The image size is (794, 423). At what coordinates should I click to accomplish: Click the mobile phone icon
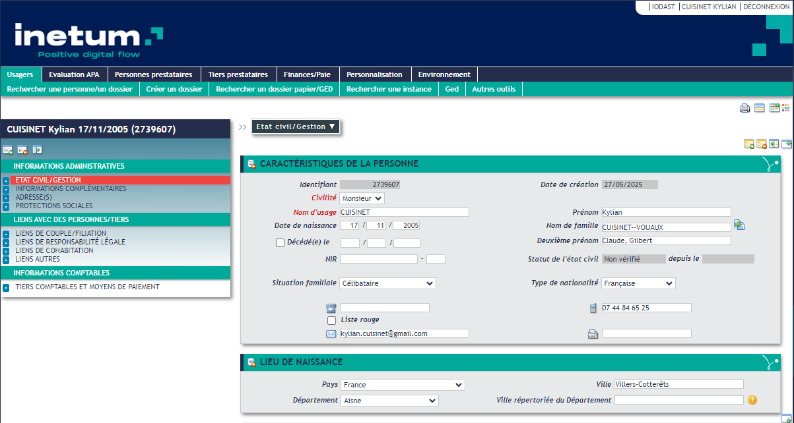point(593,308)
